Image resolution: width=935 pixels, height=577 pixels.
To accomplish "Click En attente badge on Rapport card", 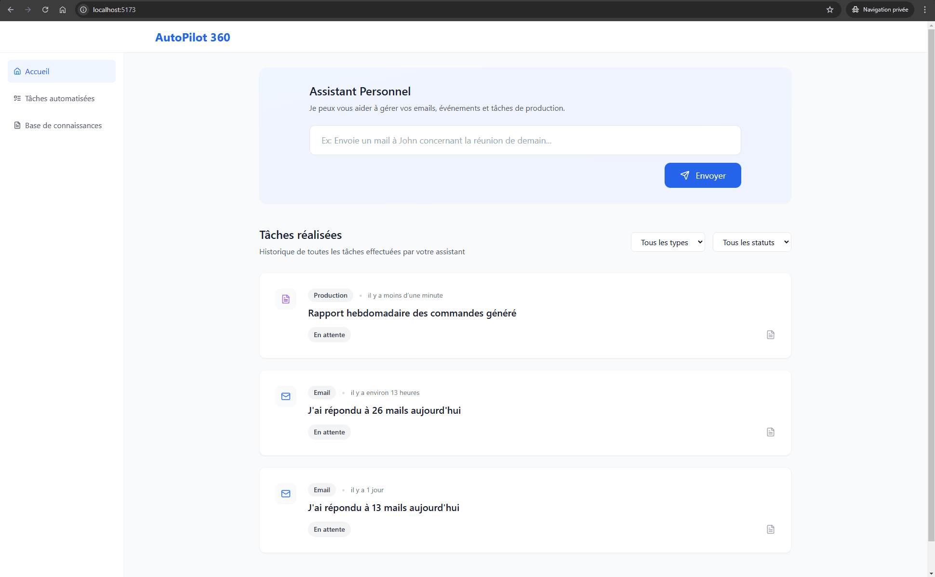I will [329, 335].
